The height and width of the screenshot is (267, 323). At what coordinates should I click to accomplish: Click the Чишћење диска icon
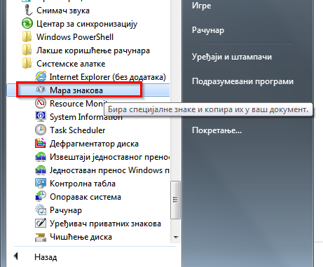41,237
